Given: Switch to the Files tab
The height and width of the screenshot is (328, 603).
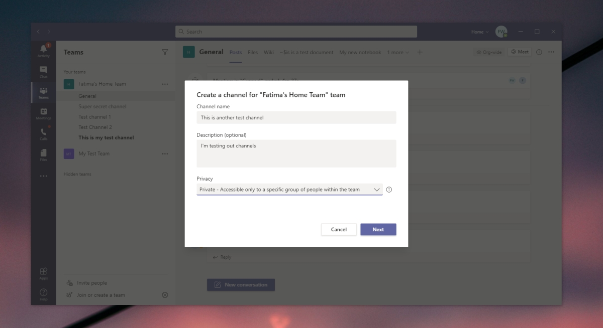Looking at the screenshot, I should click(x=253, y=52).
